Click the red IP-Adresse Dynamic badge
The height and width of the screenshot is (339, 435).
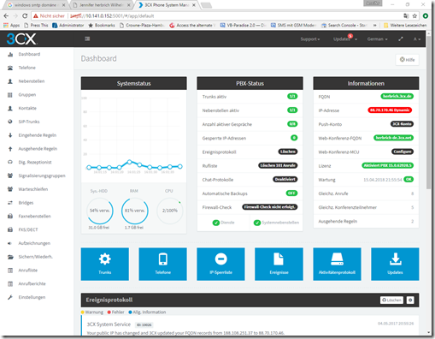pyautogui.click(x=390, y=110)
